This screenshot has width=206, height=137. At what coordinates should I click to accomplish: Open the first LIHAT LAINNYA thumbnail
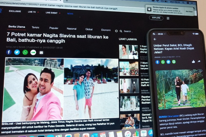(x=129, y=52)
